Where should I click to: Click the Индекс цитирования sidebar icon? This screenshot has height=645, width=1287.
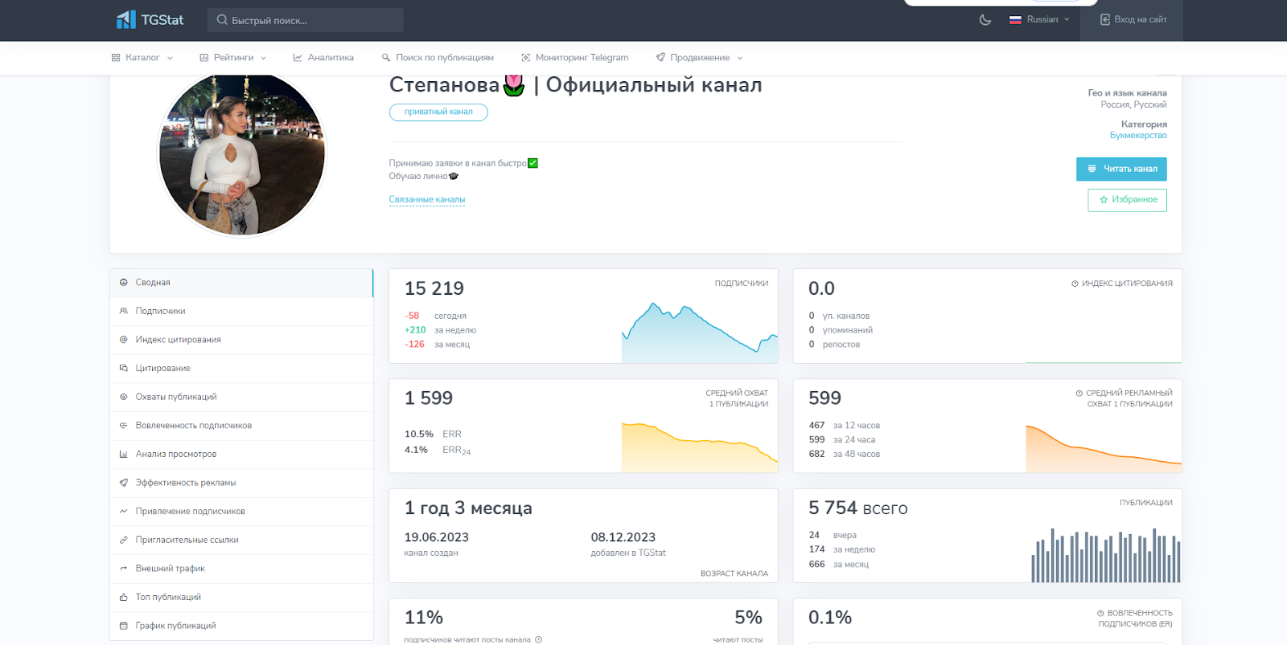tap(124, 340)
